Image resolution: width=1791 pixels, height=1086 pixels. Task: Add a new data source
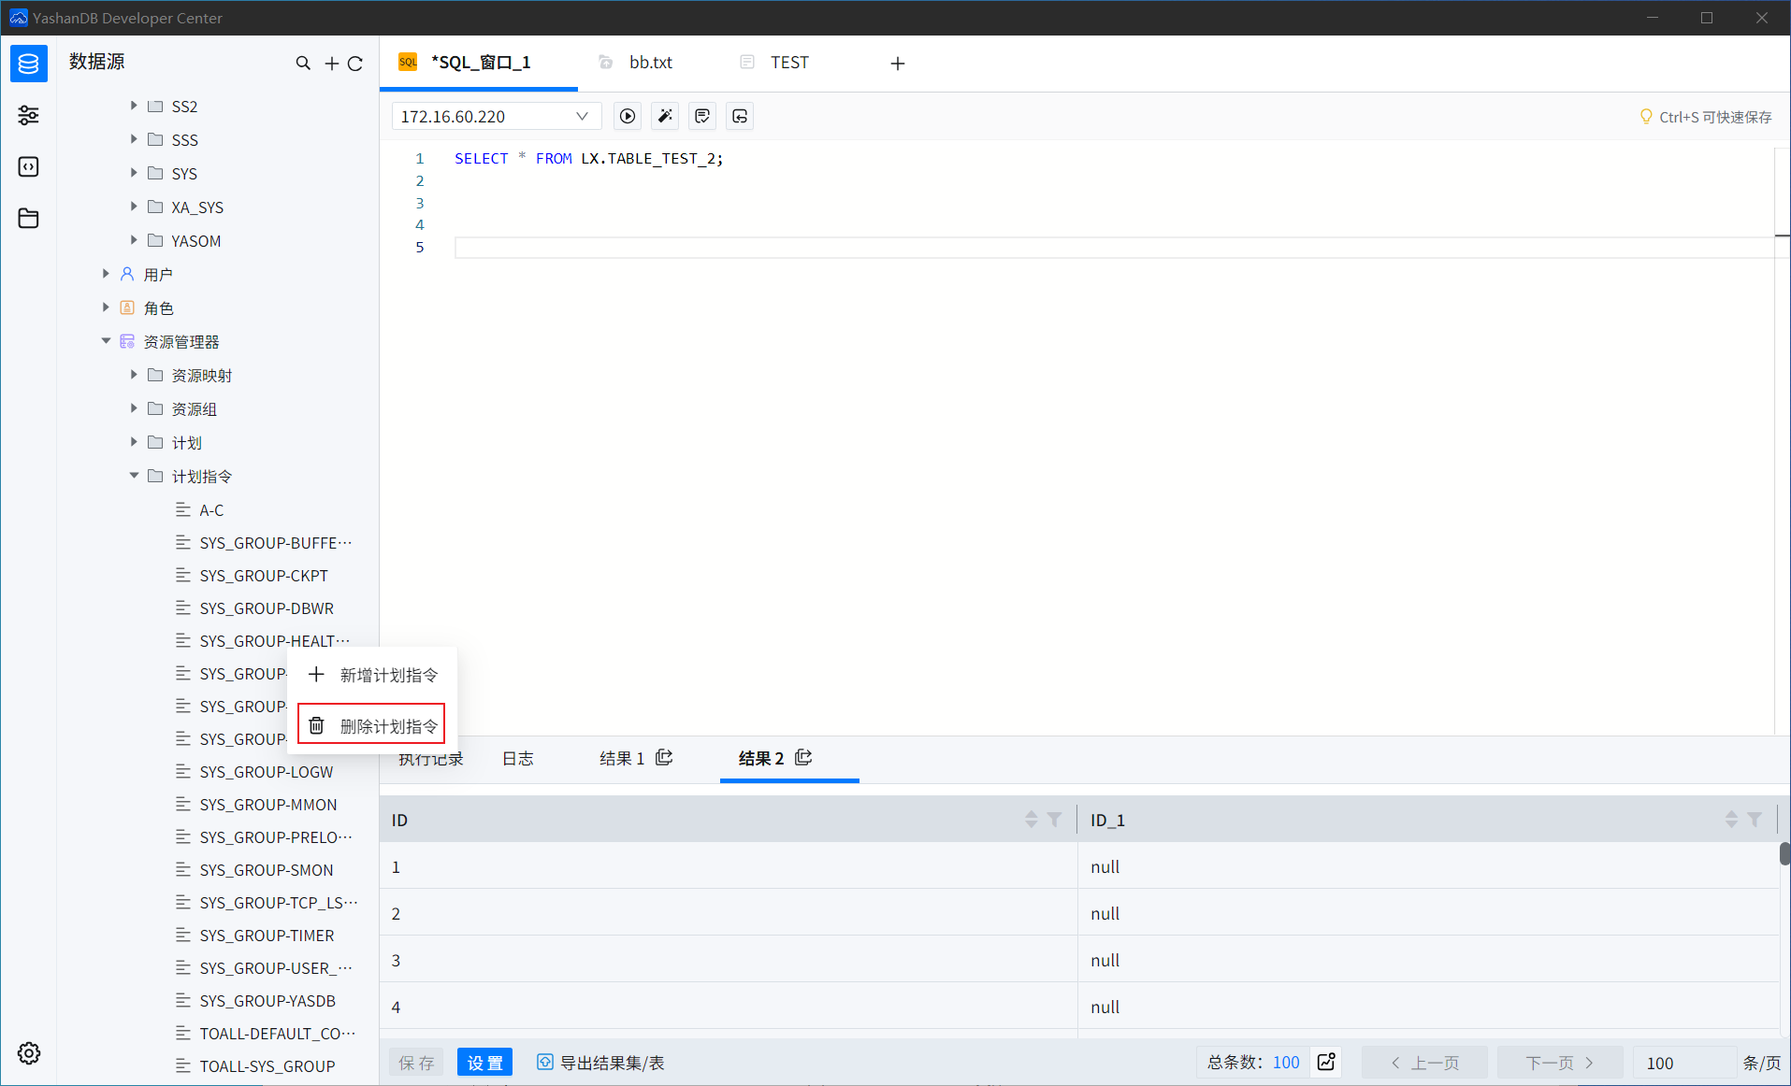[331, 63]
